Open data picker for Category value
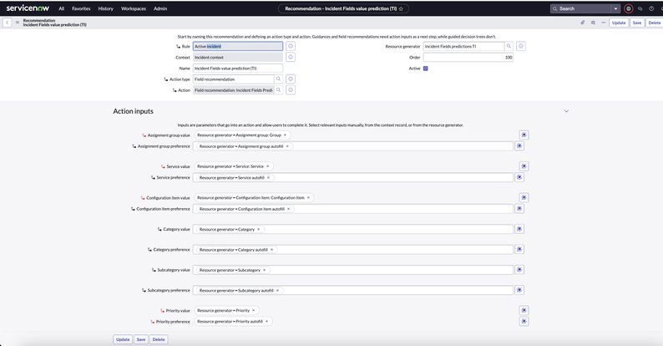This screenshot has height=346, width=663. click(x=519, y=229)
